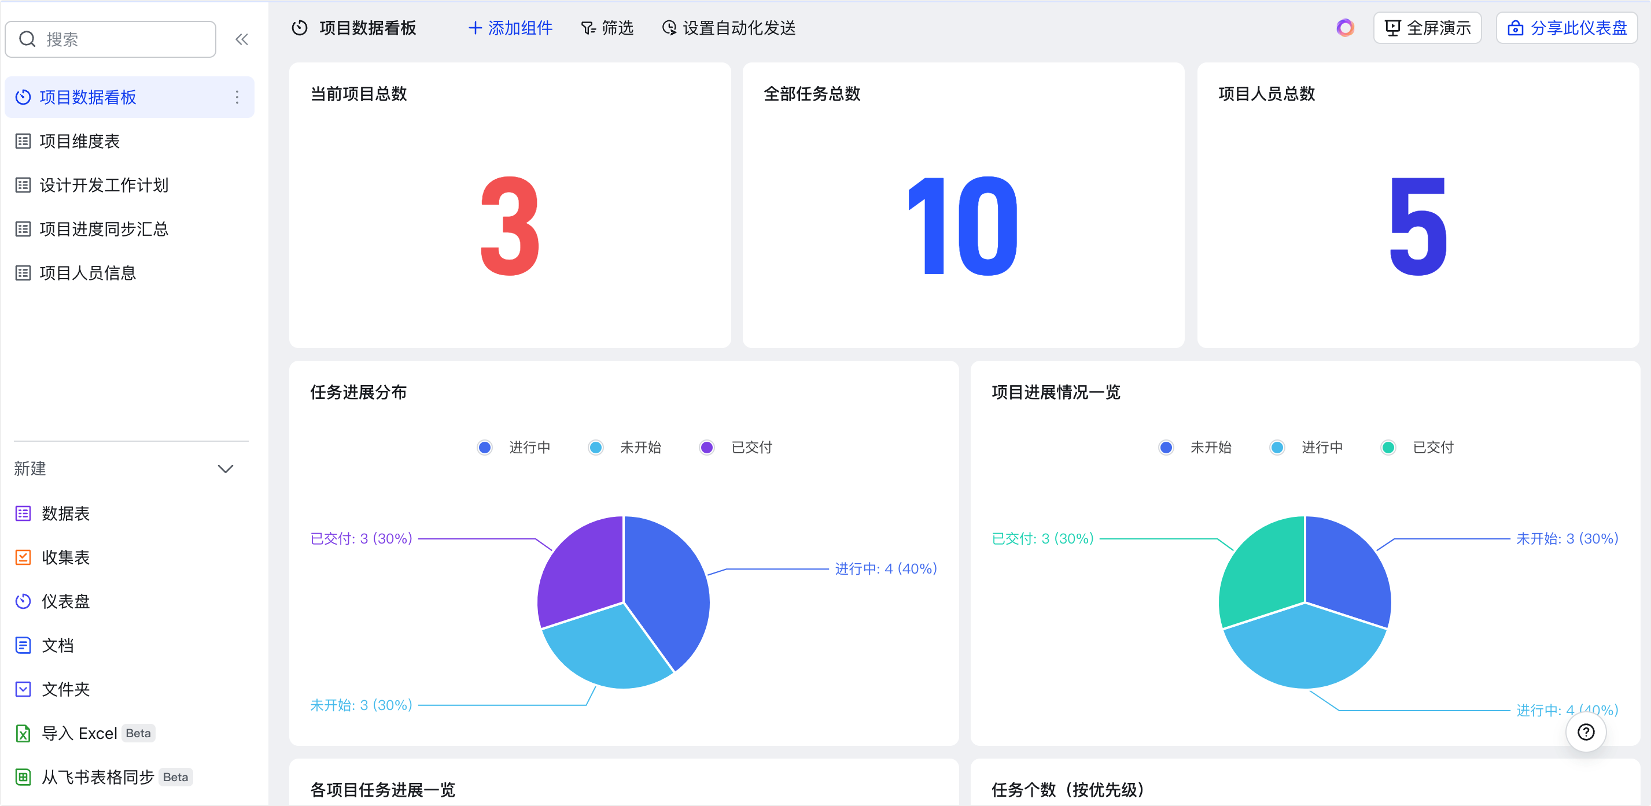
Task: Toggle 已交付 legend in 项目进展情况一览 chart
Action: tap(1418, 447)
